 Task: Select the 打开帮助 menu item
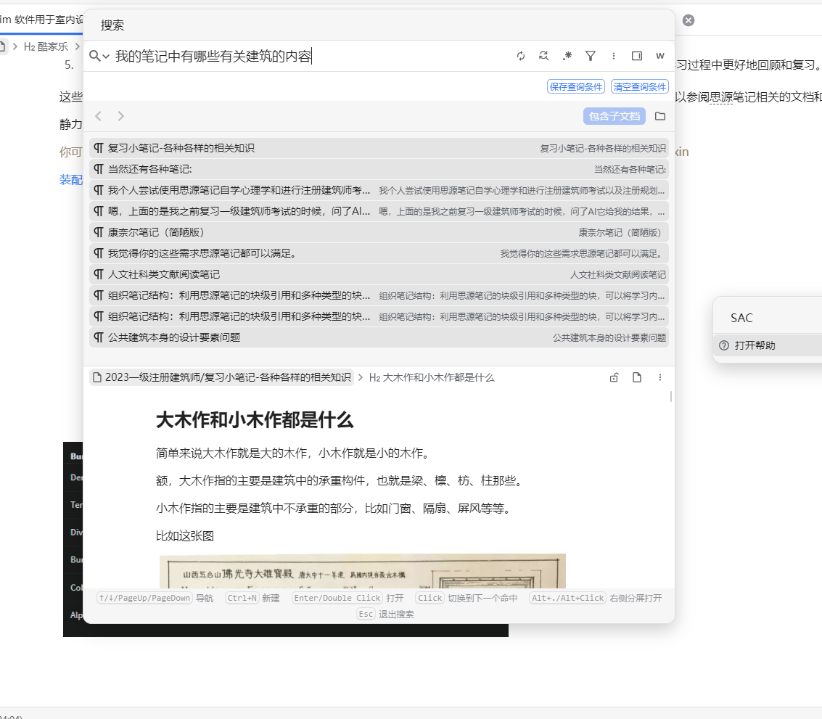(755, 345)
